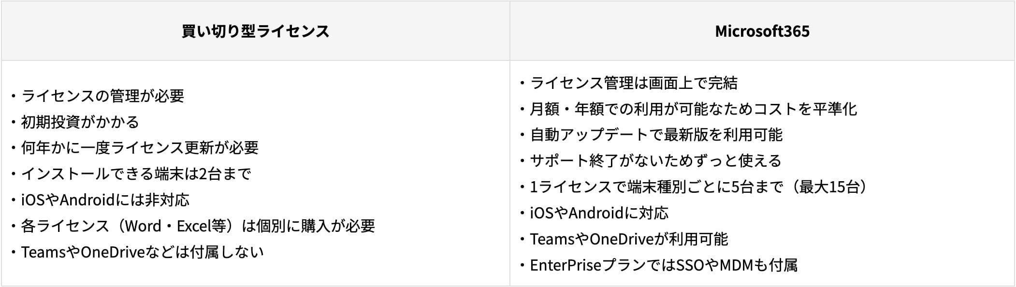The height and width of the screenshot is (287, 1016).
Task: Select the ライセンスの管理が必要 line
Action: [x=102, y=96]
